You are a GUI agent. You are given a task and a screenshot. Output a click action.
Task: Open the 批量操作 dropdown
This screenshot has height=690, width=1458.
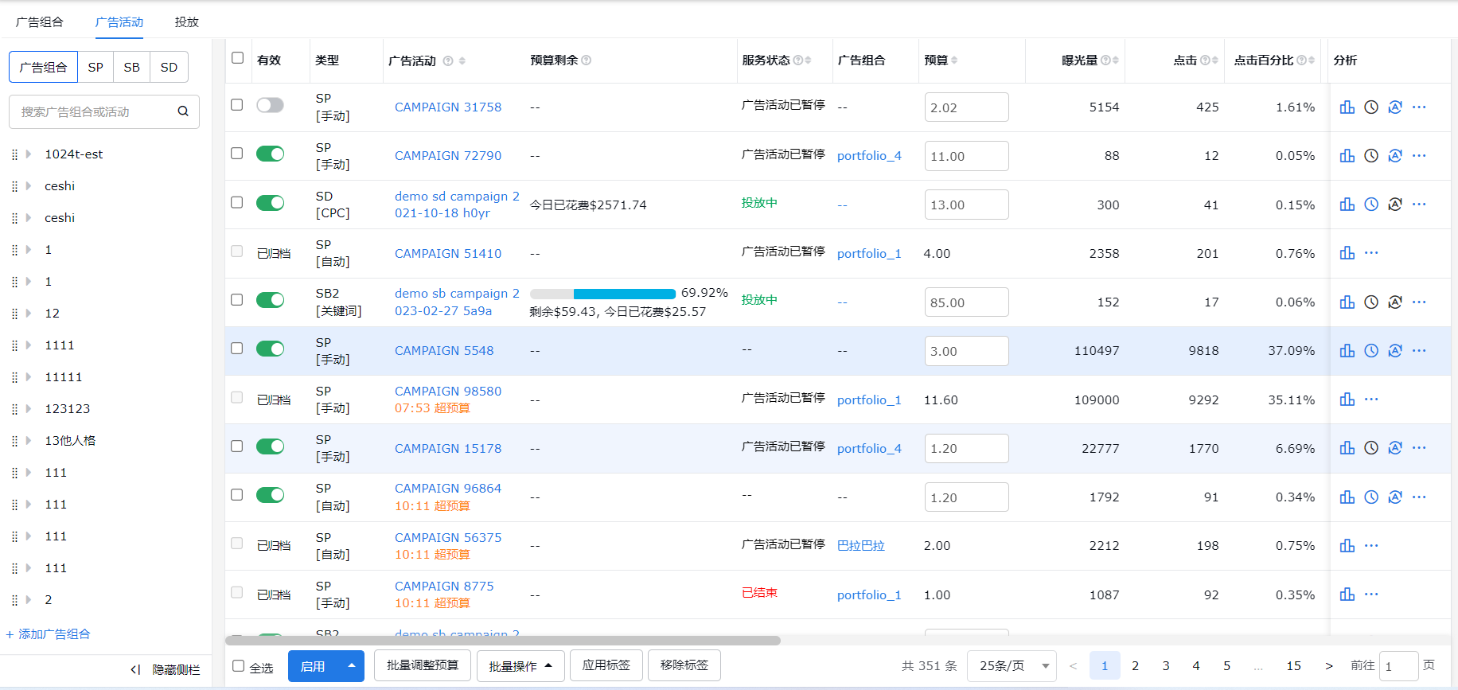(x=520, y=666)
